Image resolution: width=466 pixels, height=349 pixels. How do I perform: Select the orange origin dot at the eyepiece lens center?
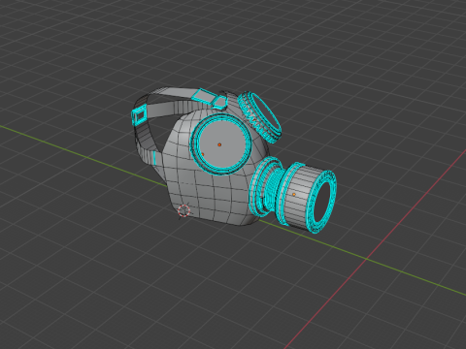[219, 144]
